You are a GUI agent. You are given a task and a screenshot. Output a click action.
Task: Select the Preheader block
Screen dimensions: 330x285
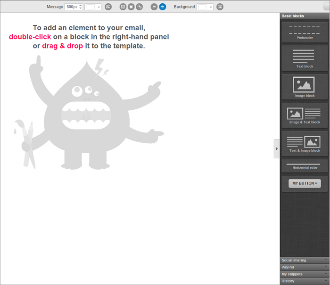tap(305, 32)
